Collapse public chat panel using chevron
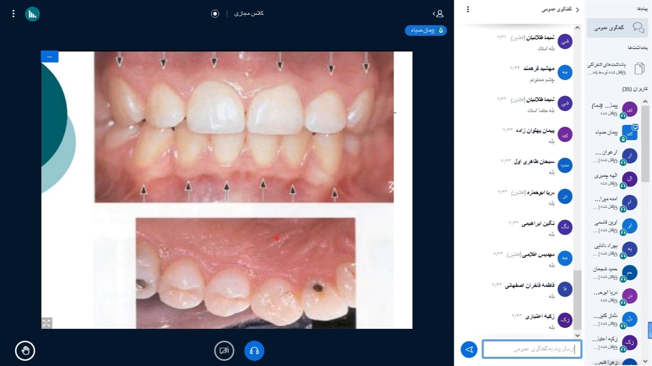 pos(577,10)
